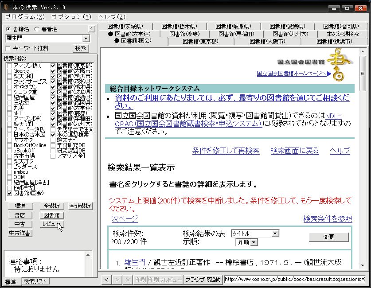Click scroll up arrow in 連絡事項 box

(88, 255)
